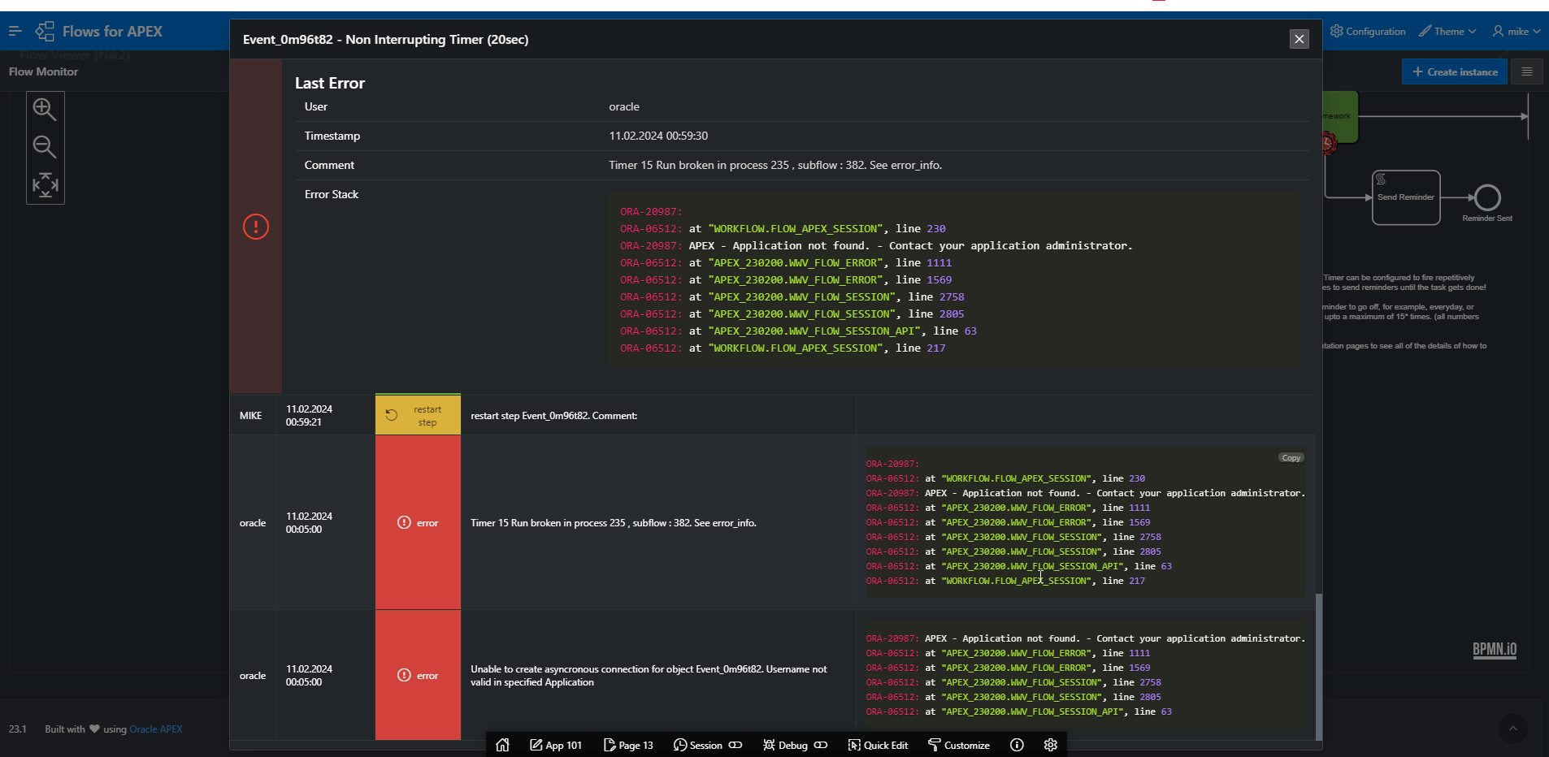Click Copy on the error stack
Image resolution: width=1549 pixels, height=757 pixels.
coord(1290,456)
